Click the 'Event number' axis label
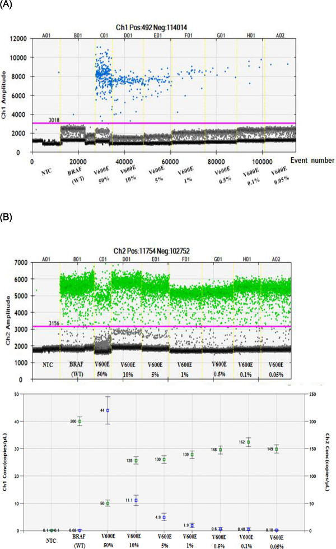Viewport: 336px width, 549px height. coord(312,160)
